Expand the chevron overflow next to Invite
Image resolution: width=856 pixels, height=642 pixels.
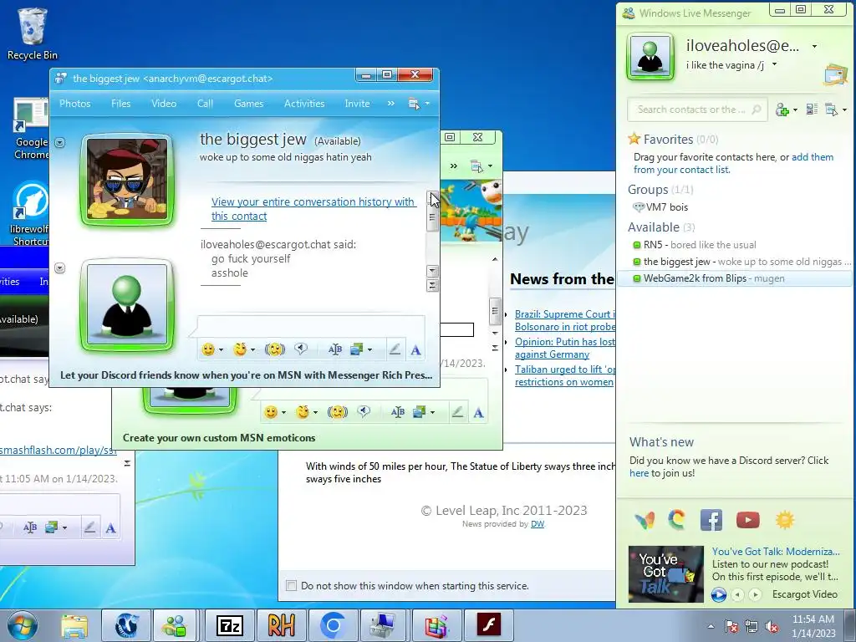(x=391, y=103)
